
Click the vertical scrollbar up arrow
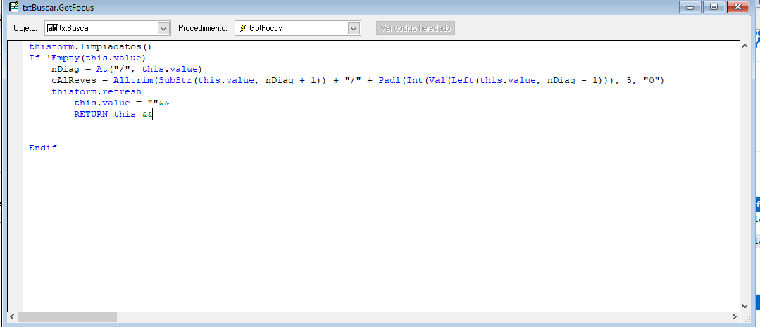point(745,46)
